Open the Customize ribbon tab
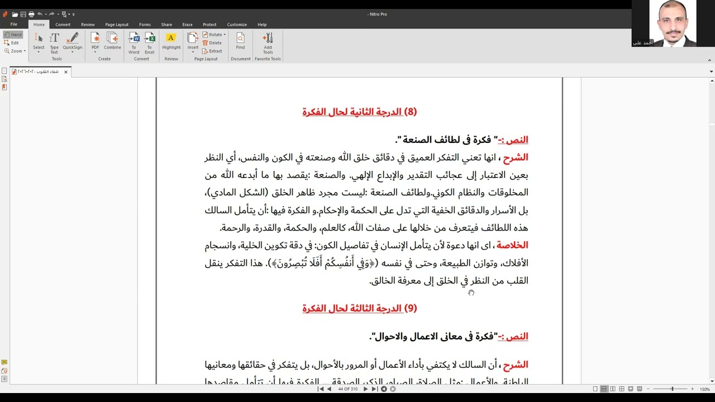Screen dimensions: 715x402 237,25
